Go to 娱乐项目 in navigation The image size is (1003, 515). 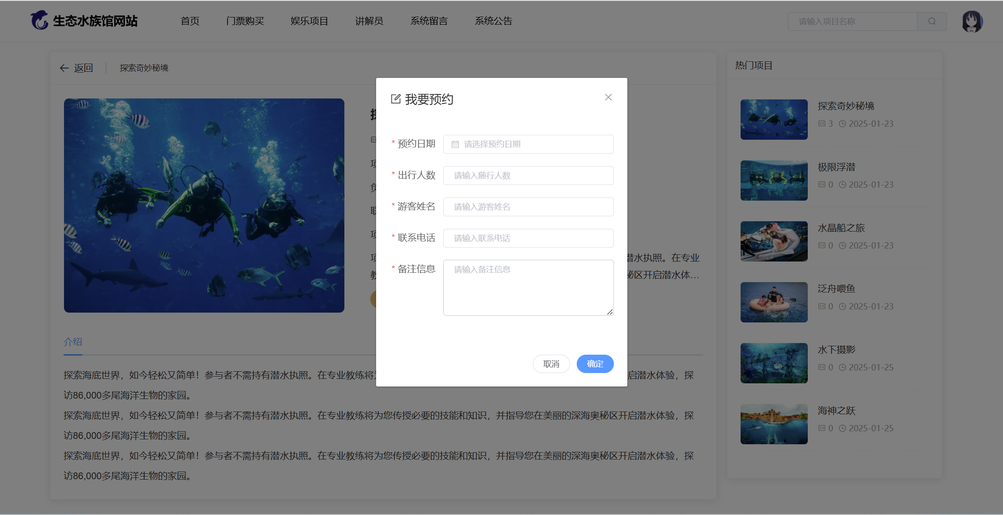[309, 21]
